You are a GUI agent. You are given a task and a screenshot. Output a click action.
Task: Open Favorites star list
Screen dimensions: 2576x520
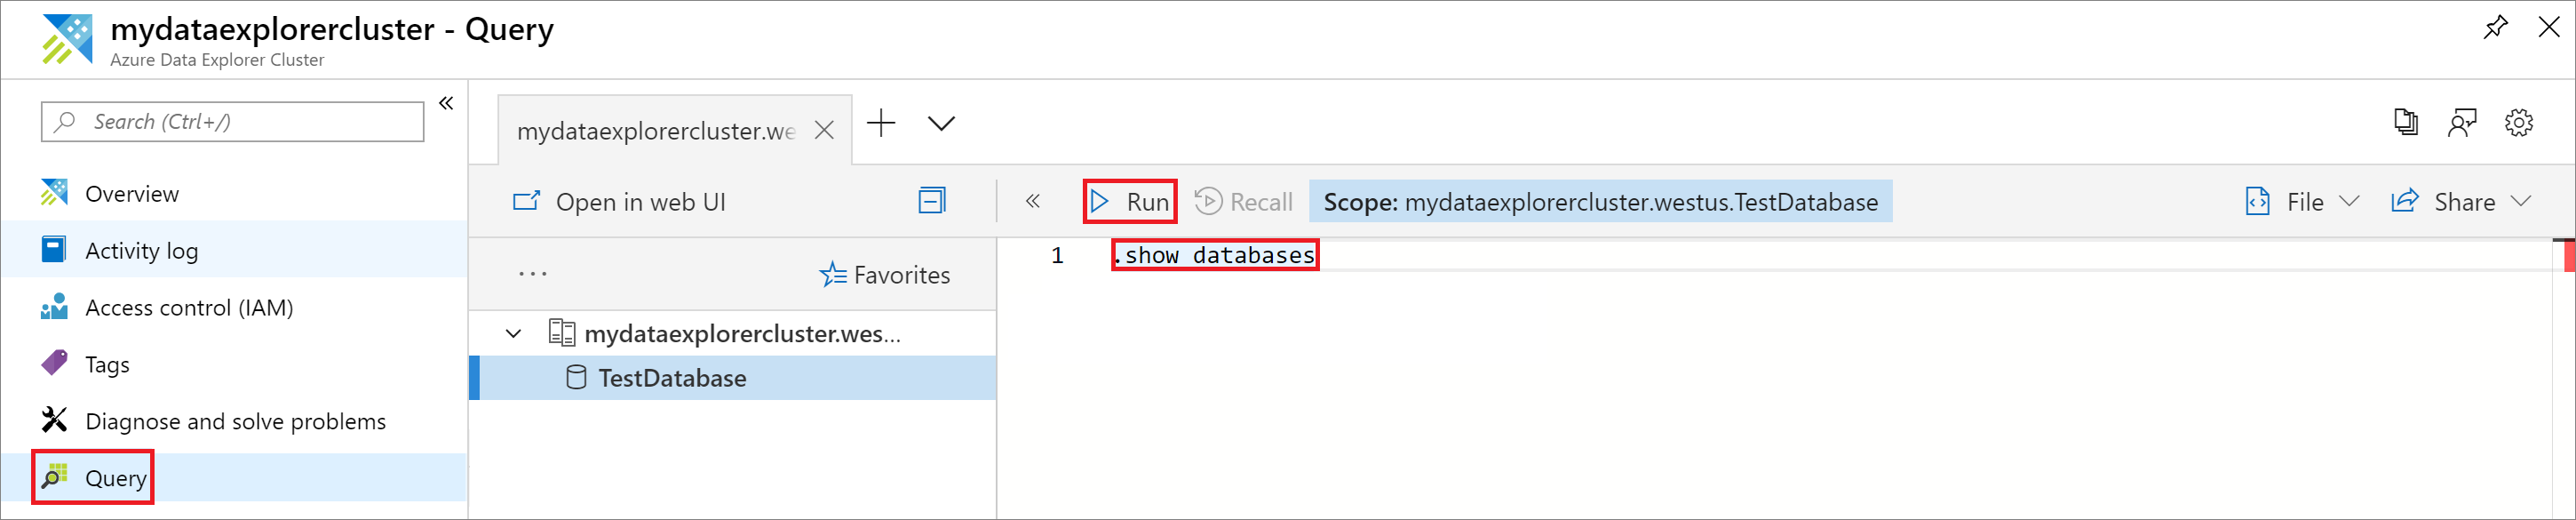[885, 275]
